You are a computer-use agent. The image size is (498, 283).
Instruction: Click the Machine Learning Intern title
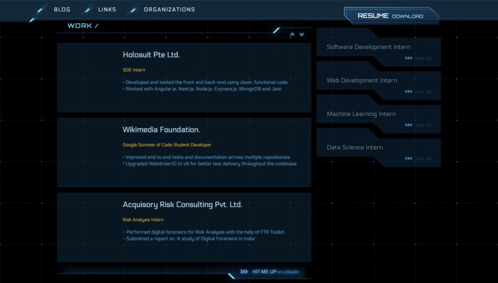point(361,114)
